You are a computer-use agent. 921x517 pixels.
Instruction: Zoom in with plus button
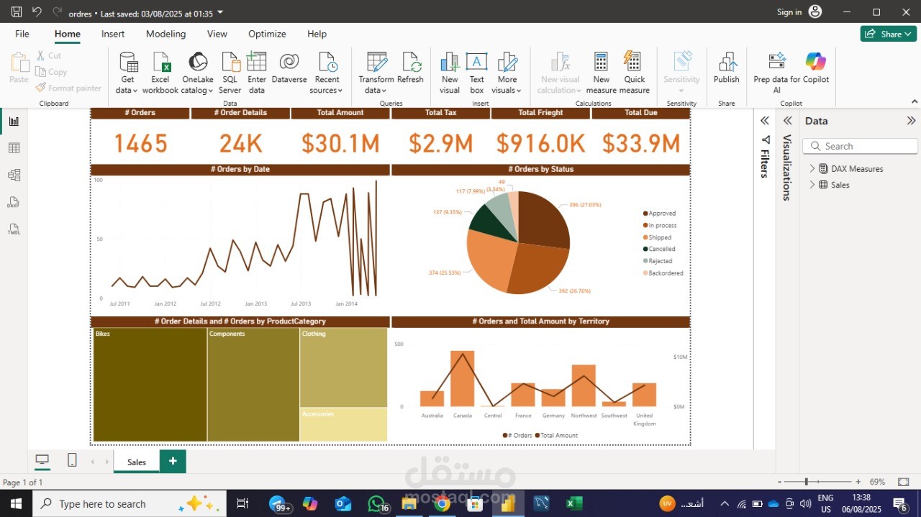pos(858,482)
